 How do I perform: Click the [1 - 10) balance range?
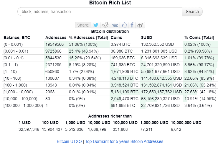point(10,71)
